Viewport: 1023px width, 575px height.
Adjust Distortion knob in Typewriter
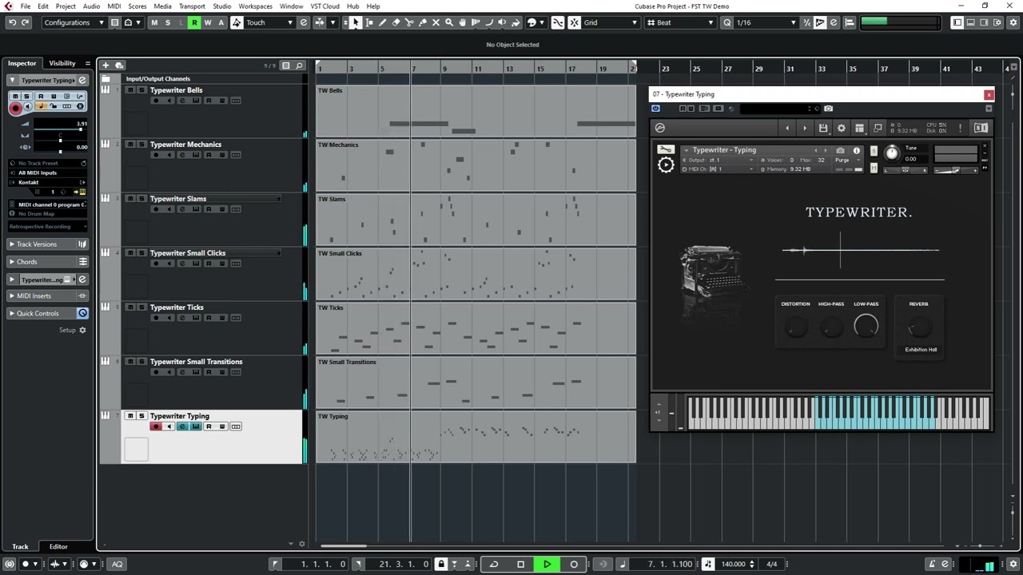point(795,326)
